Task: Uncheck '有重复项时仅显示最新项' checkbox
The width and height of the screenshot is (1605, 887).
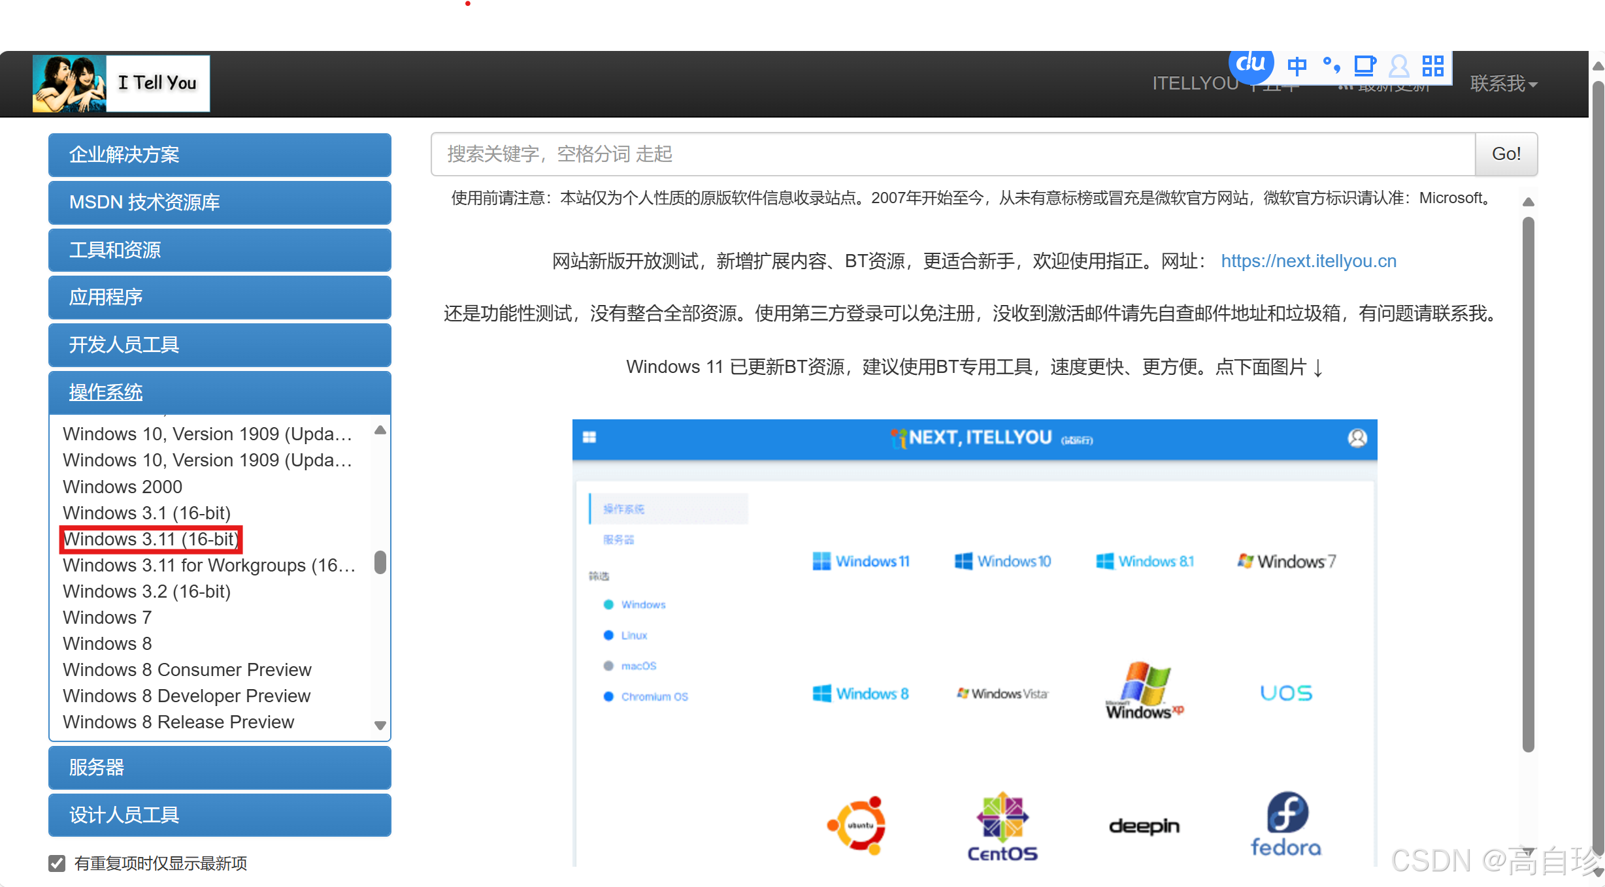Action: point(58,863)
